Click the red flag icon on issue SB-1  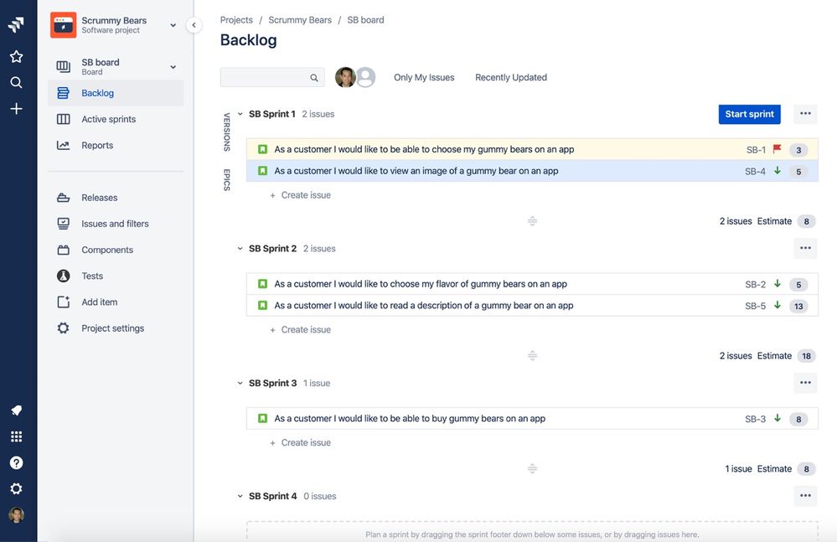coord(779,148)
